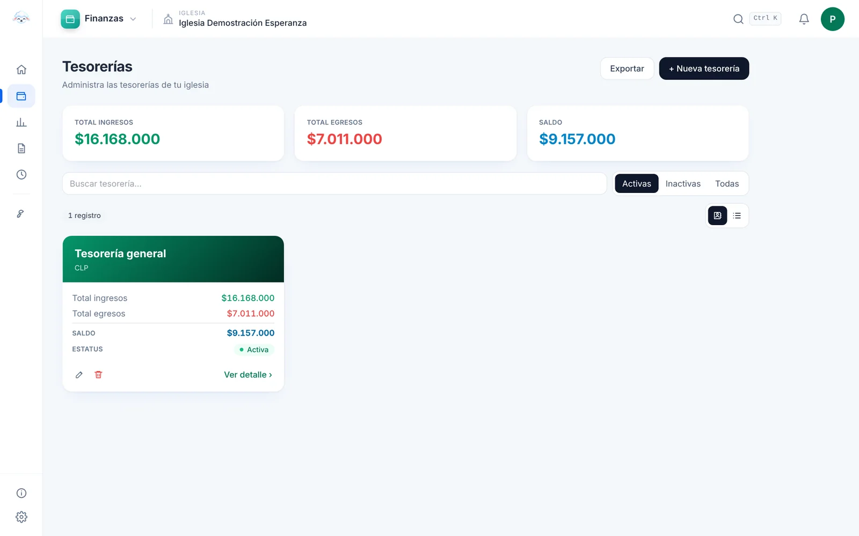Image resolution: width=859 pixels, height=536 pixels.
Task: Open the settings gear icon
Action: click(21, 517)
